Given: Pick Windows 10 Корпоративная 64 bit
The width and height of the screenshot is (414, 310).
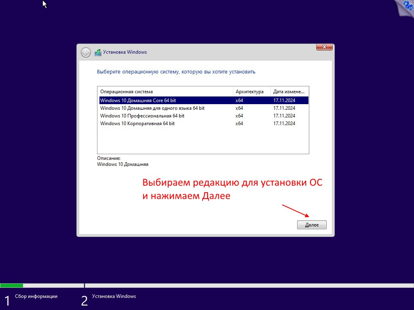Looking at the screenshot, I should click(x=137, y=124).
